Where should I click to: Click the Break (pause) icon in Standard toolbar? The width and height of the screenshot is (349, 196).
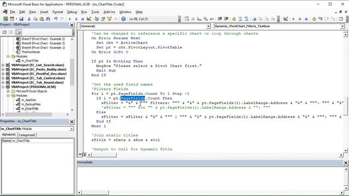[76, 19]
